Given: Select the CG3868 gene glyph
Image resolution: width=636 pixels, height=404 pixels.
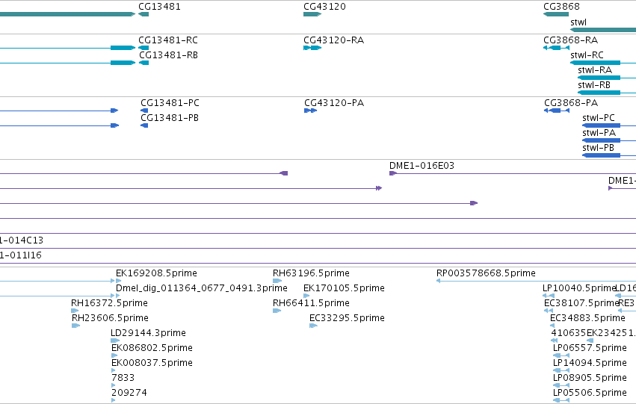Looking at the screenshot, I should pyautogui.click(x=556, y=14).
